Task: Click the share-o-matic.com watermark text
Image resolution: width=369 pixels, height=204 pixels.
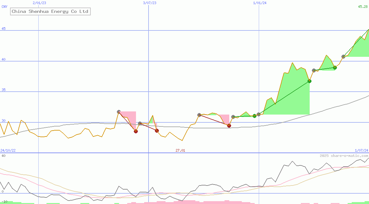Action: (x=344, y=156)
